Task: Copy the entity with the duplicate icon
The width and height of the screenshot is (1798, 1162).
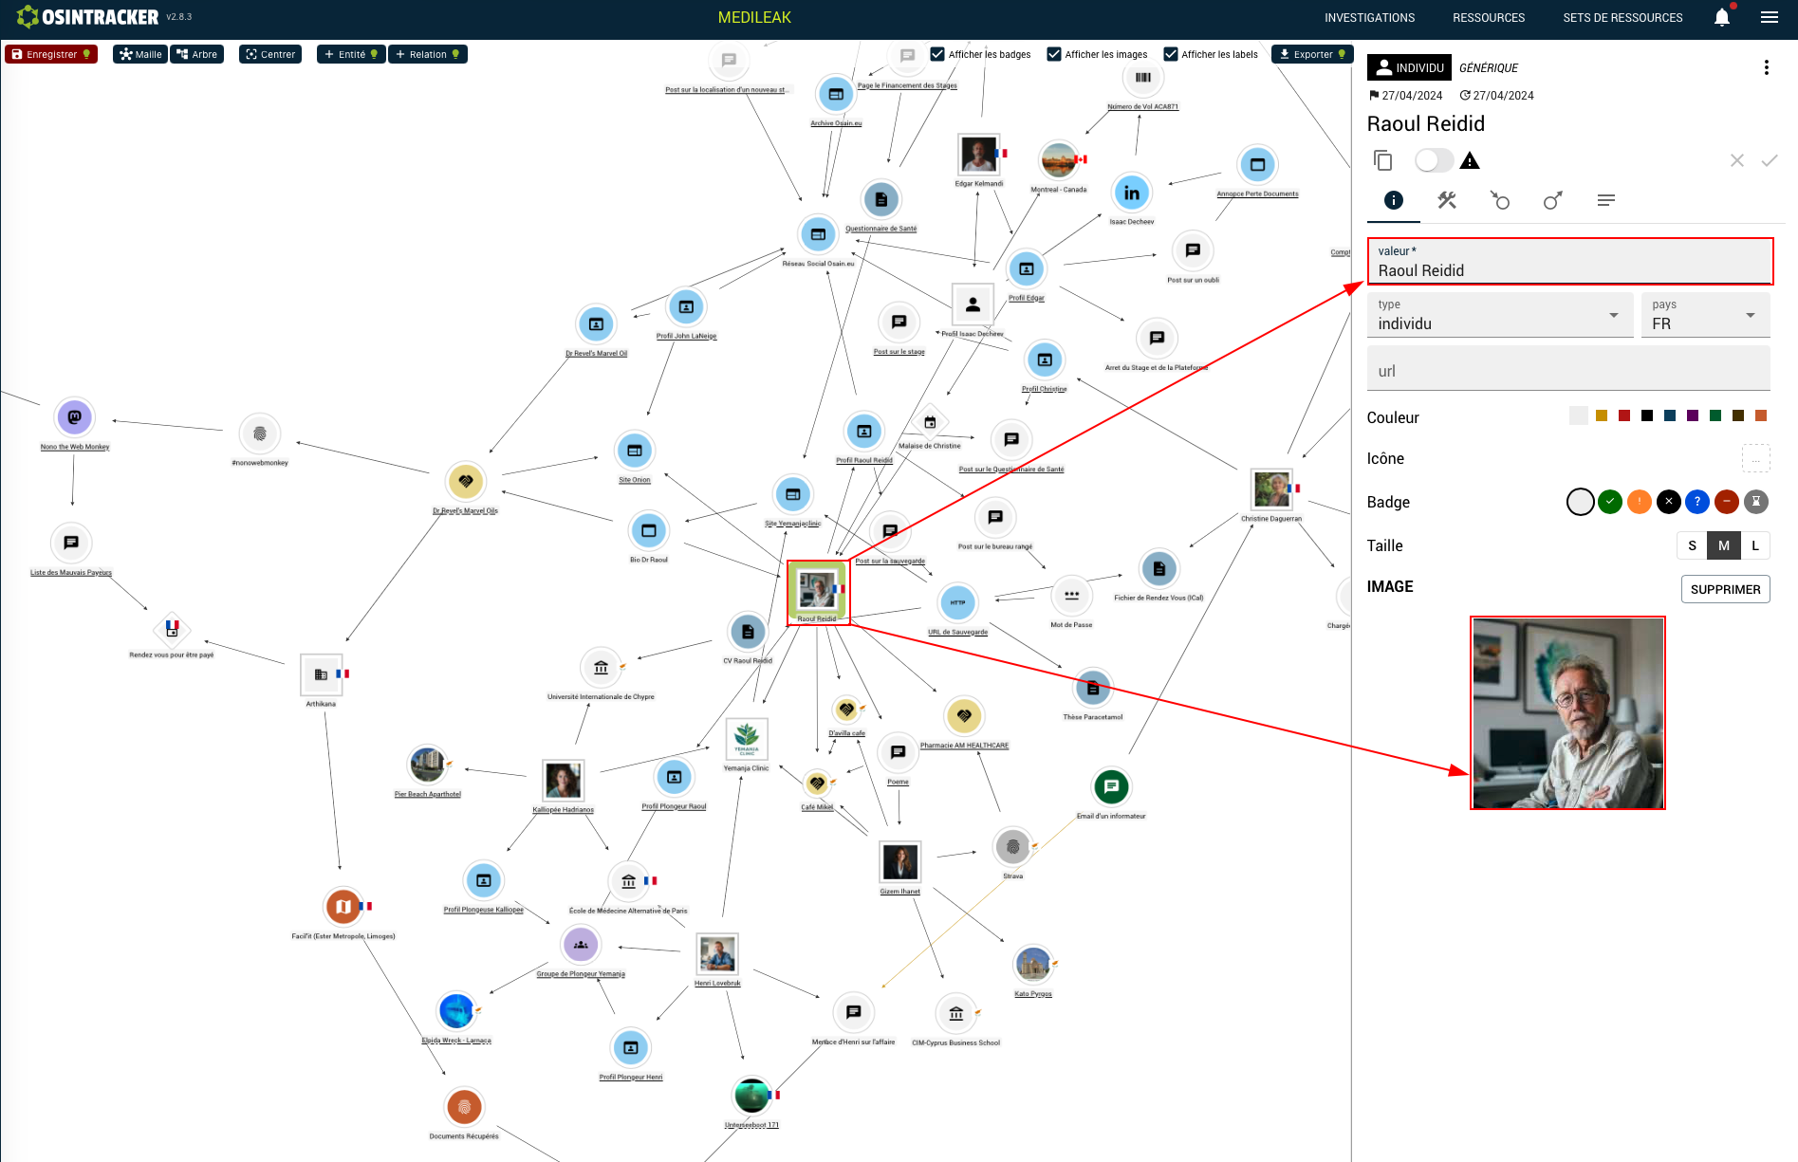Action: pyautogui.click(x=1383, y=160)
